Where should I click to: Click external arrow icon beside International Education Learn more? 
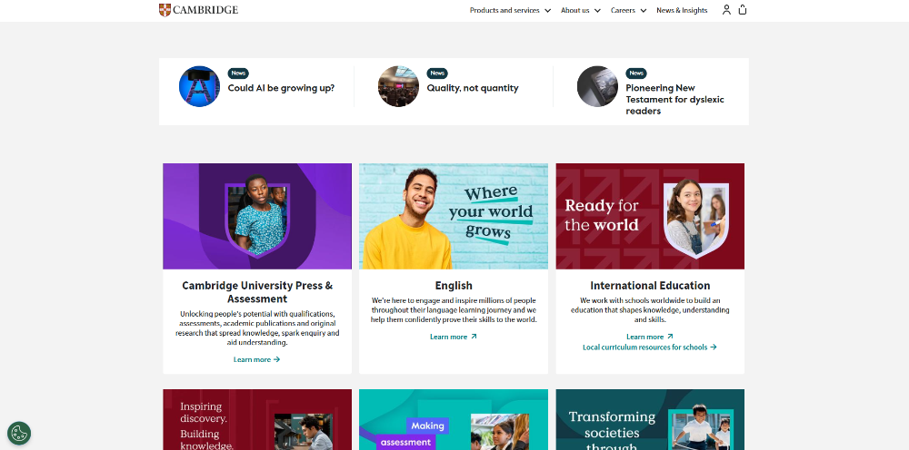pos(670,336)
